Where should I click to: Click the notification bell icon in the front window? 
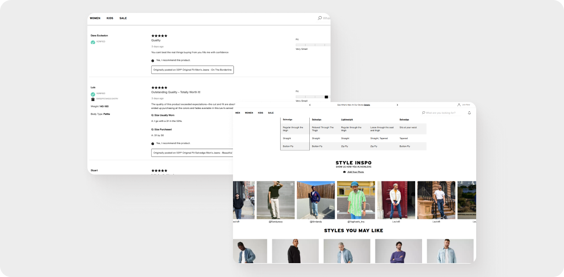click(x=469, y=113)
